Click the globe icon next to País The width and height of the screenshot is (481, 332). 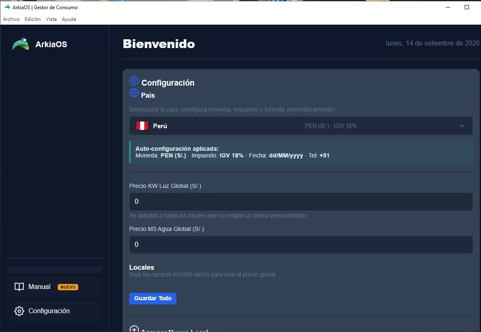coord(134,93)
